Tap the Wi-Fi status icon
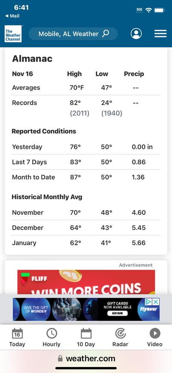The height and width of the screenshot is (373, 172). [149, 10]
